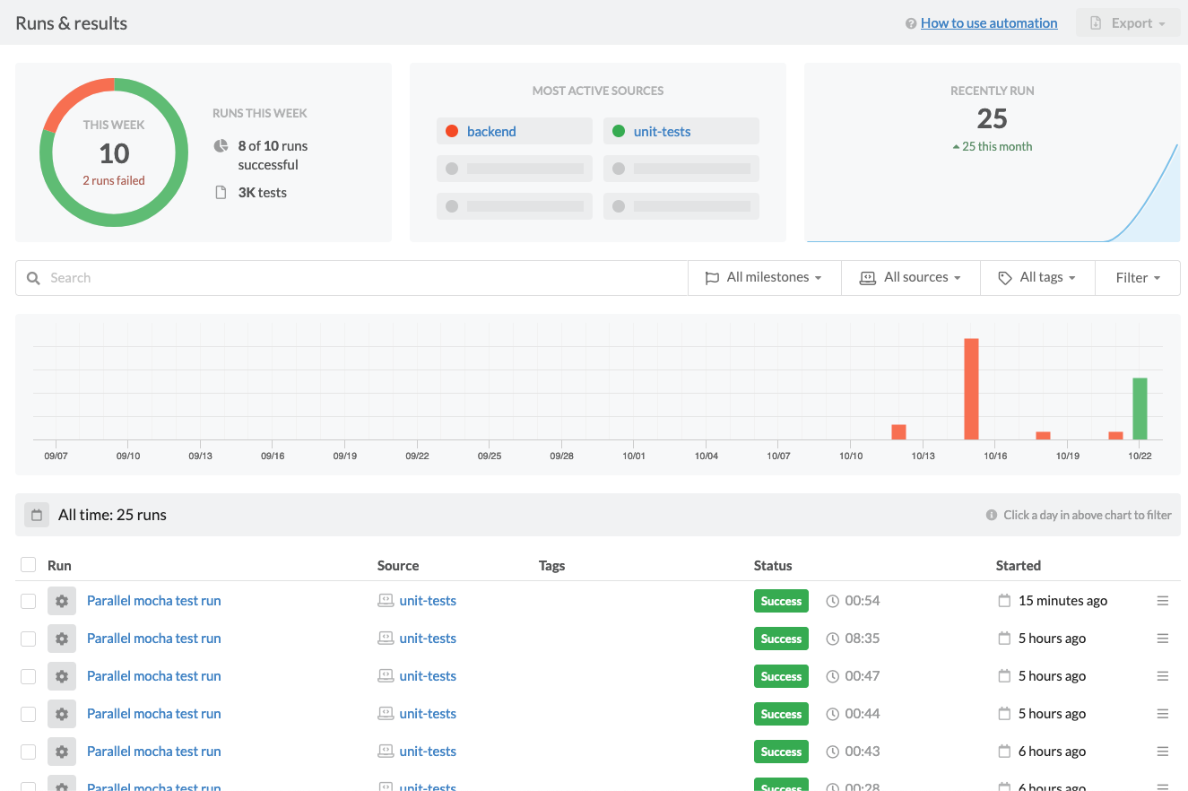Click gear icon of the 08:35 run
Image resolution: width=1188 pixels, height=791 pixels.
(62, 639)
